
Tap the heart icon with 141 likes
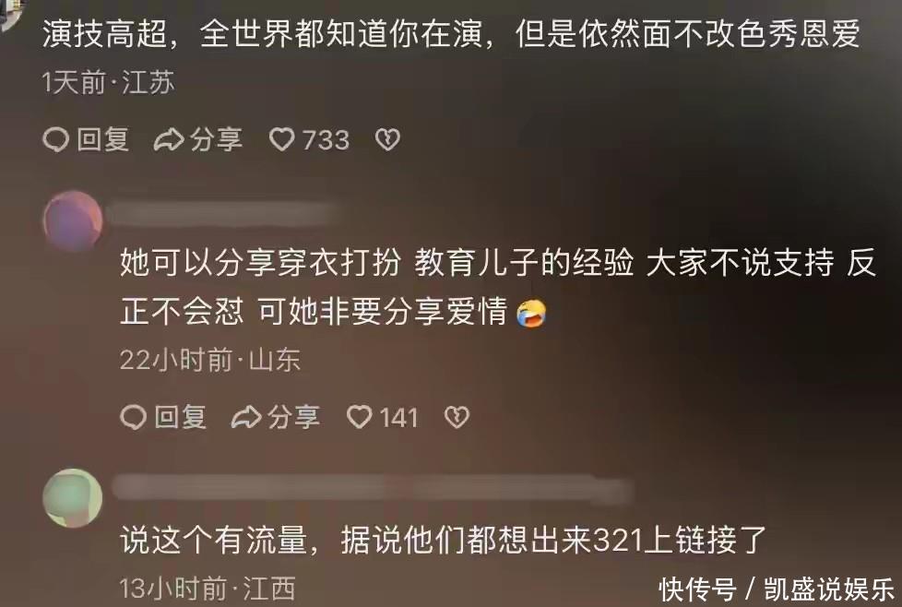pos(360,417)
